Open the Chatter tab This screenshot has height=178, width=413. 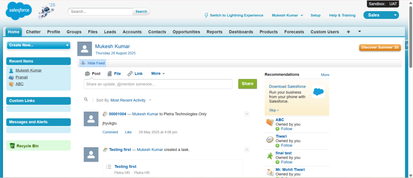pos(33,32)
